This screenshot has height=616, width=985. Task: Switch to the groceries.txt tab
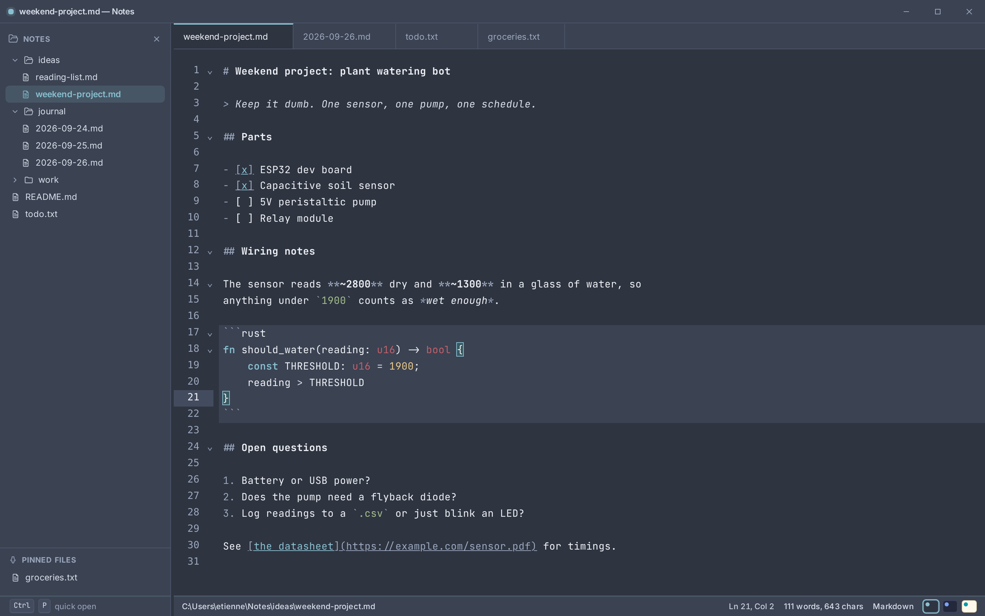tap(521, 37)
